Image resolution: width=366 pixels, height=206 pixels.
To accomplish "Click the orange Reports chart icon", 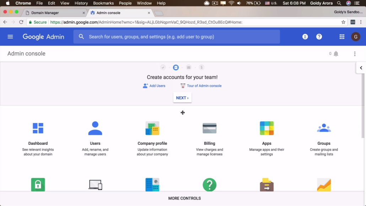I will pos(324,185).
